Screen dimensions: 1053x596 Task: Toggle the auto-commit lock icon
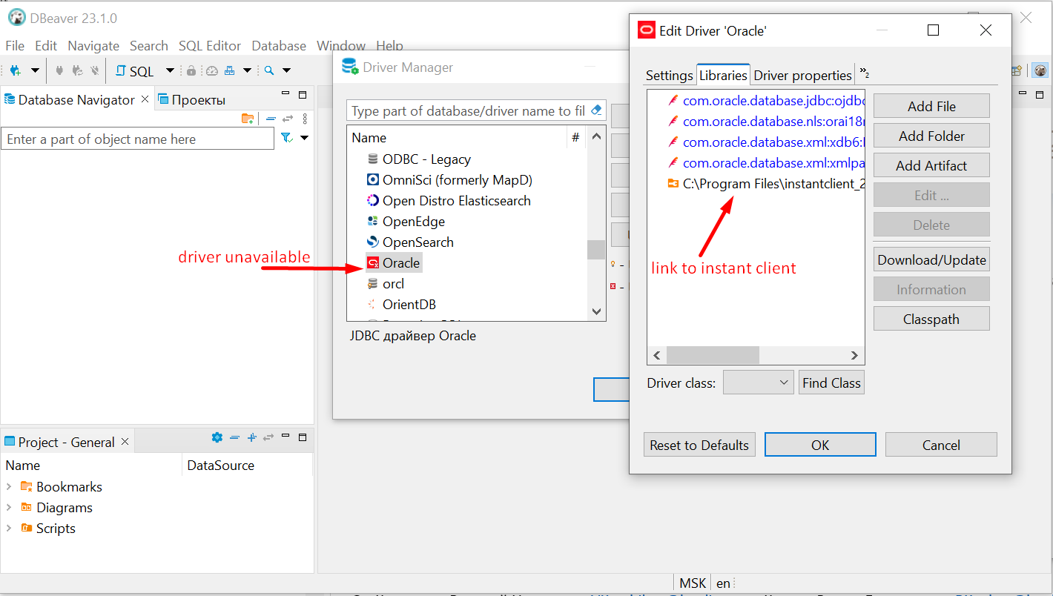191,70
